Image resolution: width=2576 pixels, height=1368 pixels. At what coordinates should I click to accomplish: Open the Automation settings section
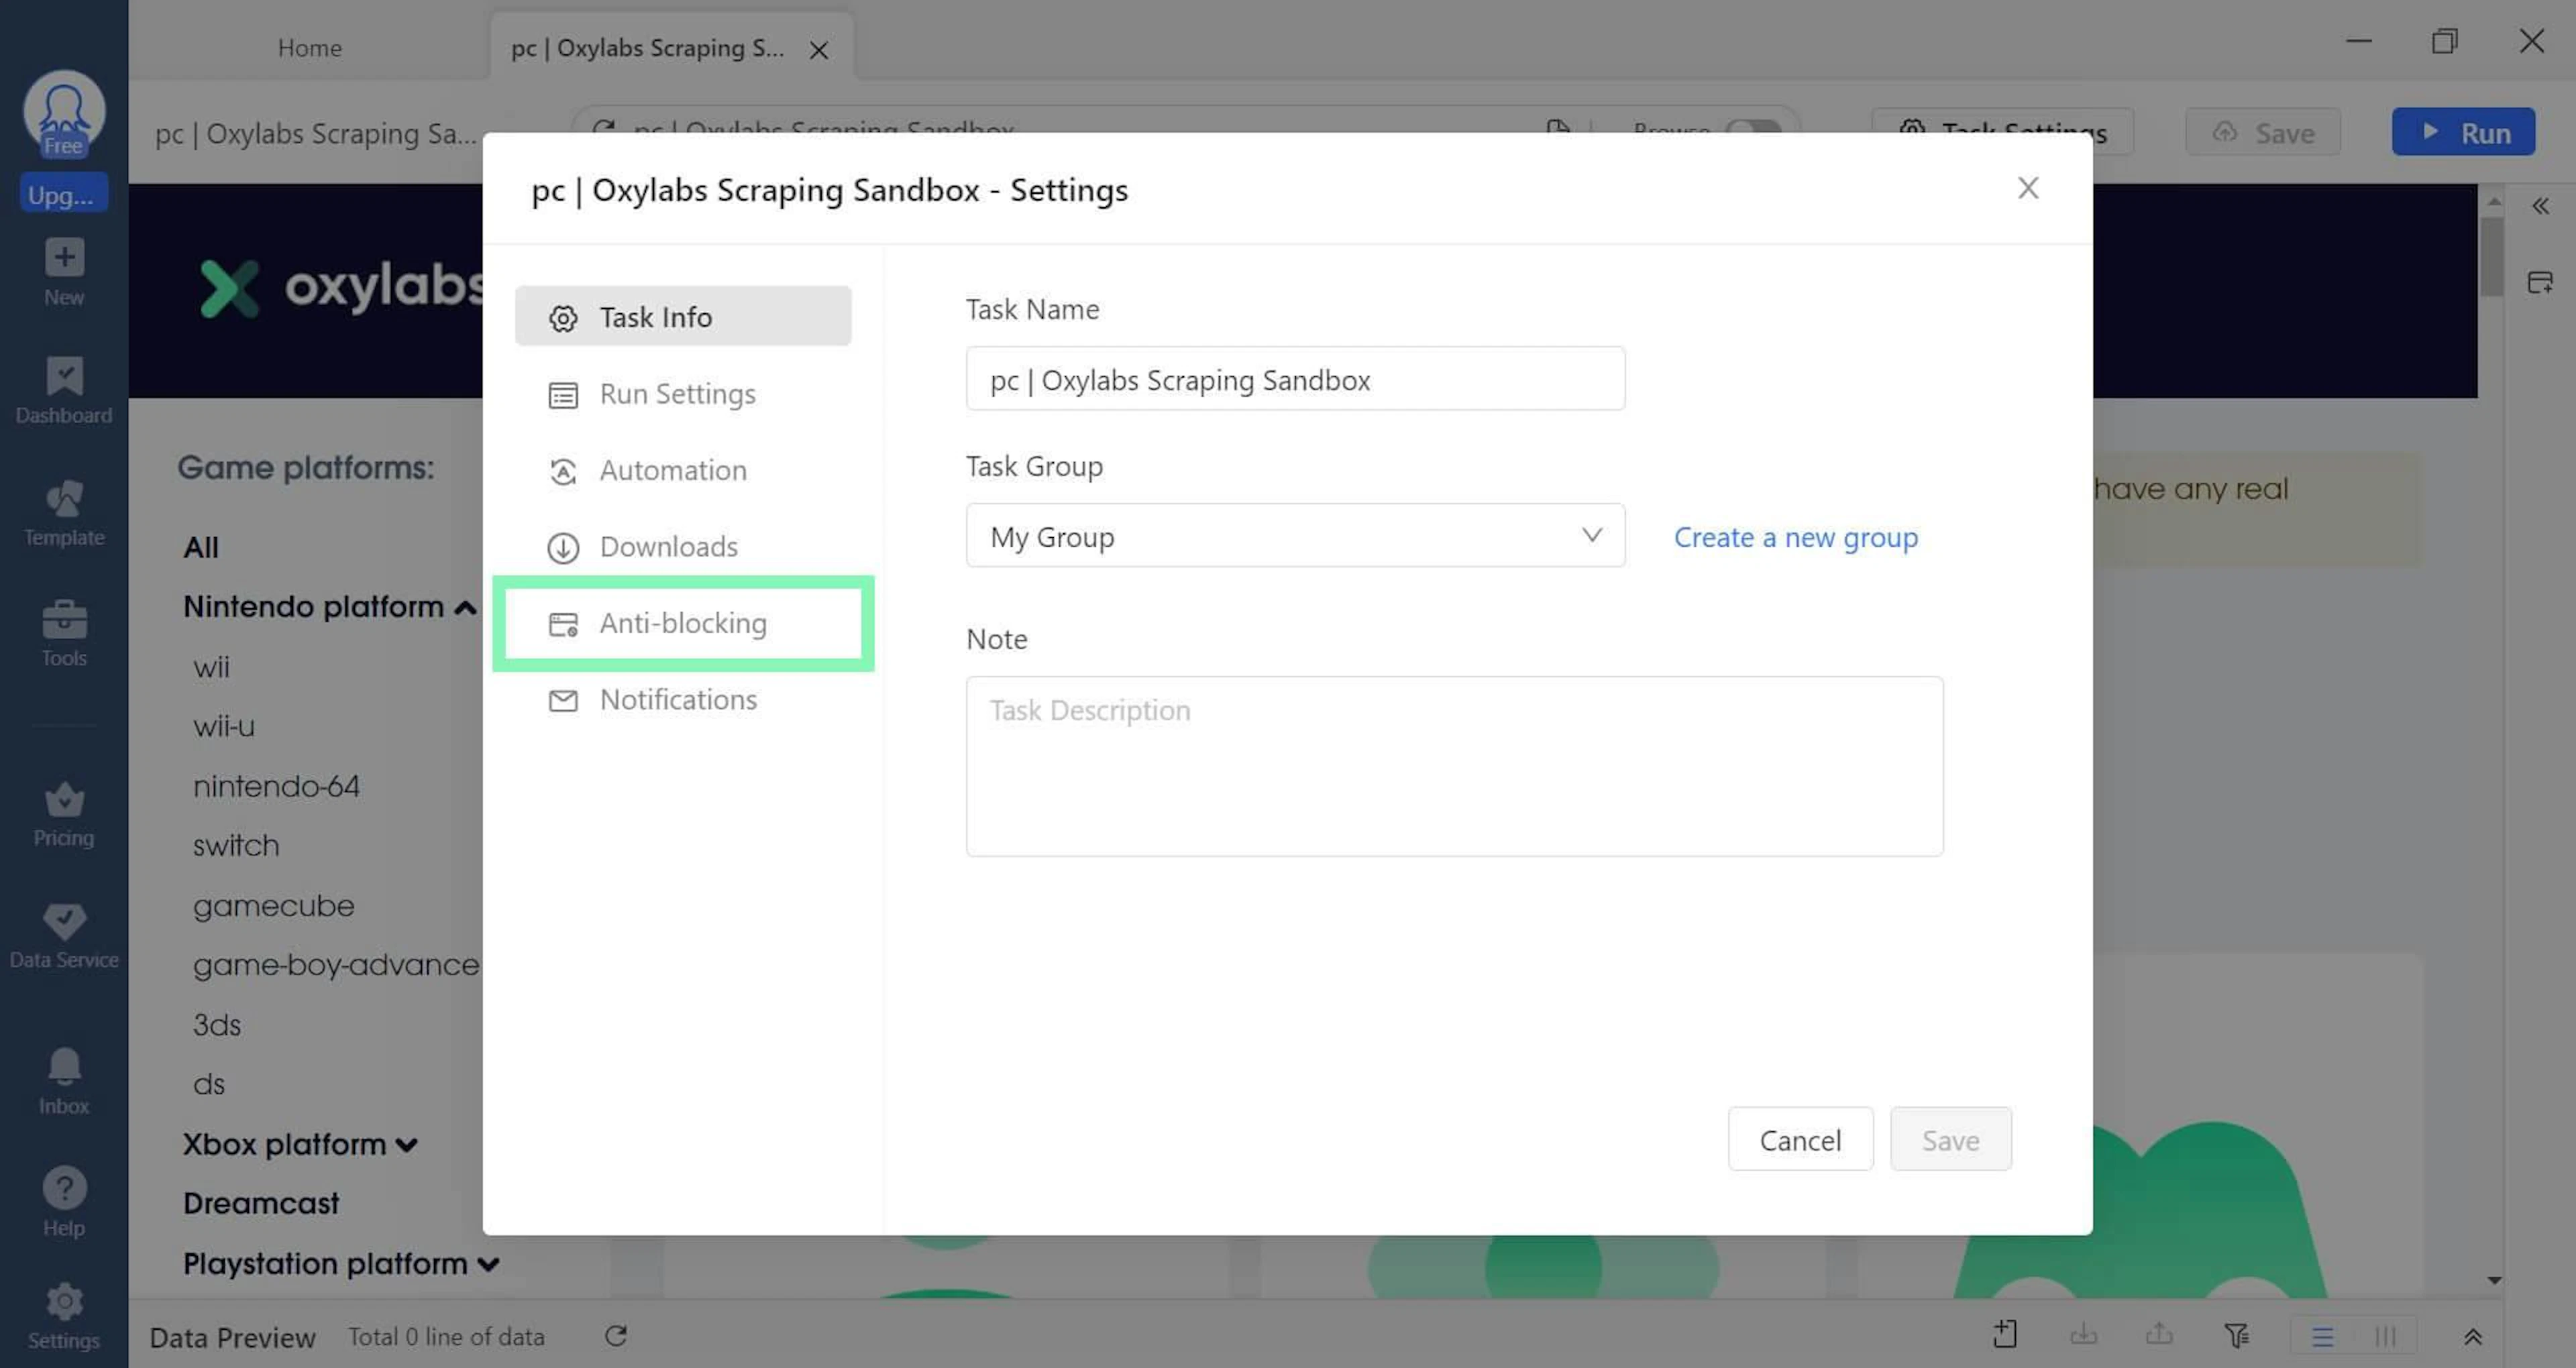pyautogui.click(x=683, y=470)
